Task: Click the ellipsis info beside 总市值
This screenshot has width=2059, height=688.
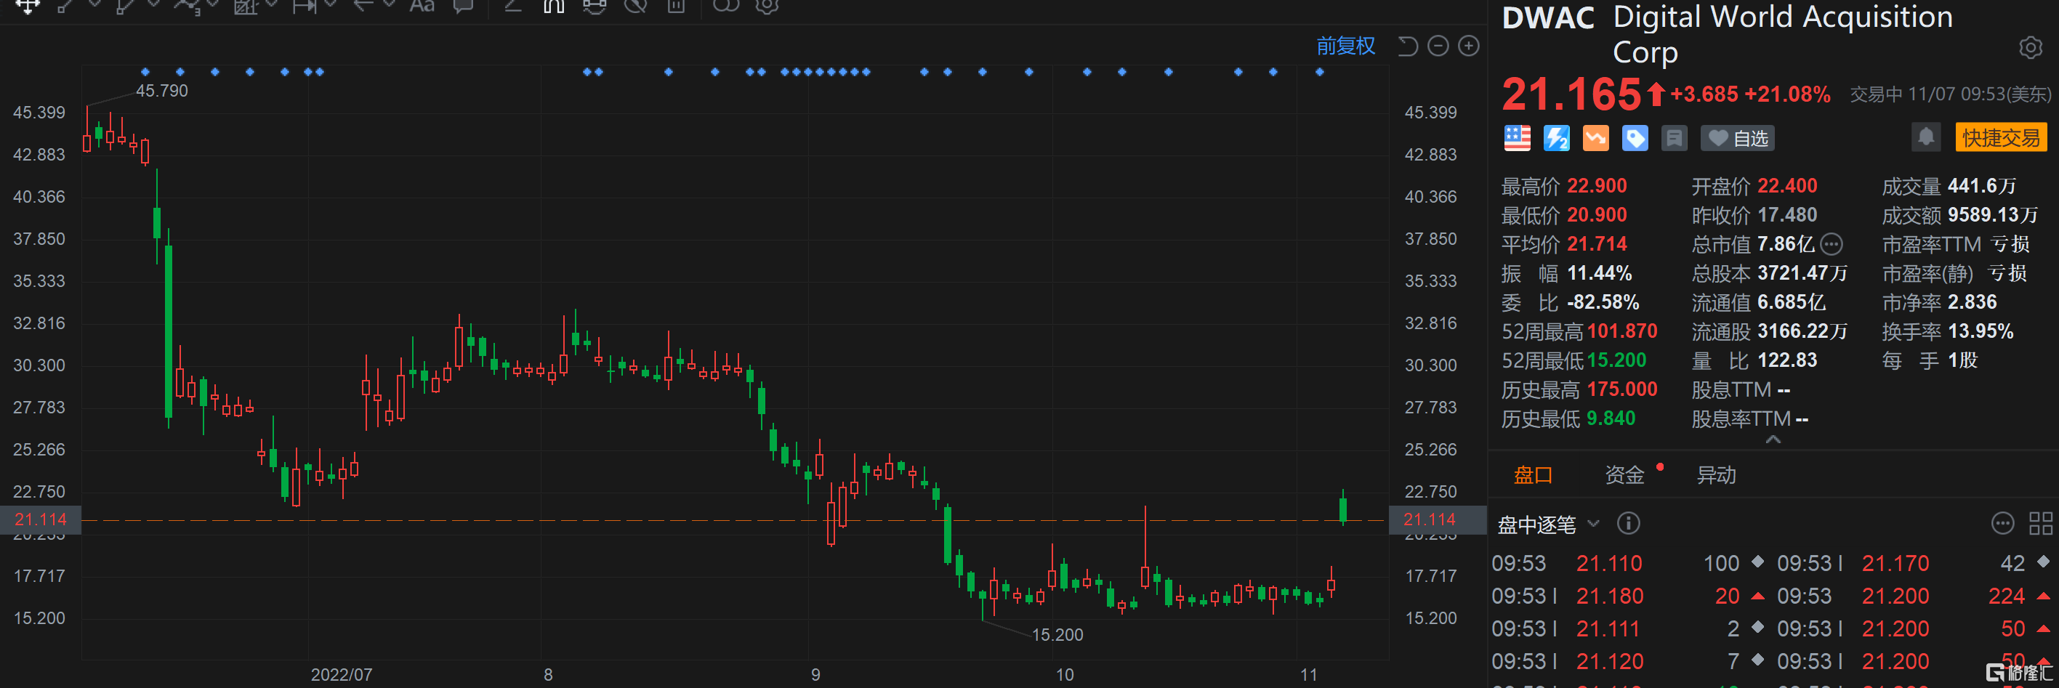Action: click(1832, 243)
